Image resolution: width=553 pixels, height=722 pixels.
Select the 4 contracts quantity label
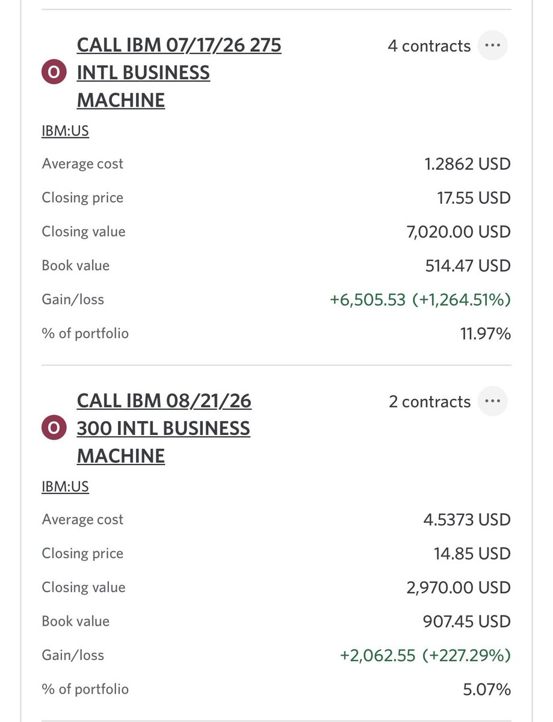(429, 46)
